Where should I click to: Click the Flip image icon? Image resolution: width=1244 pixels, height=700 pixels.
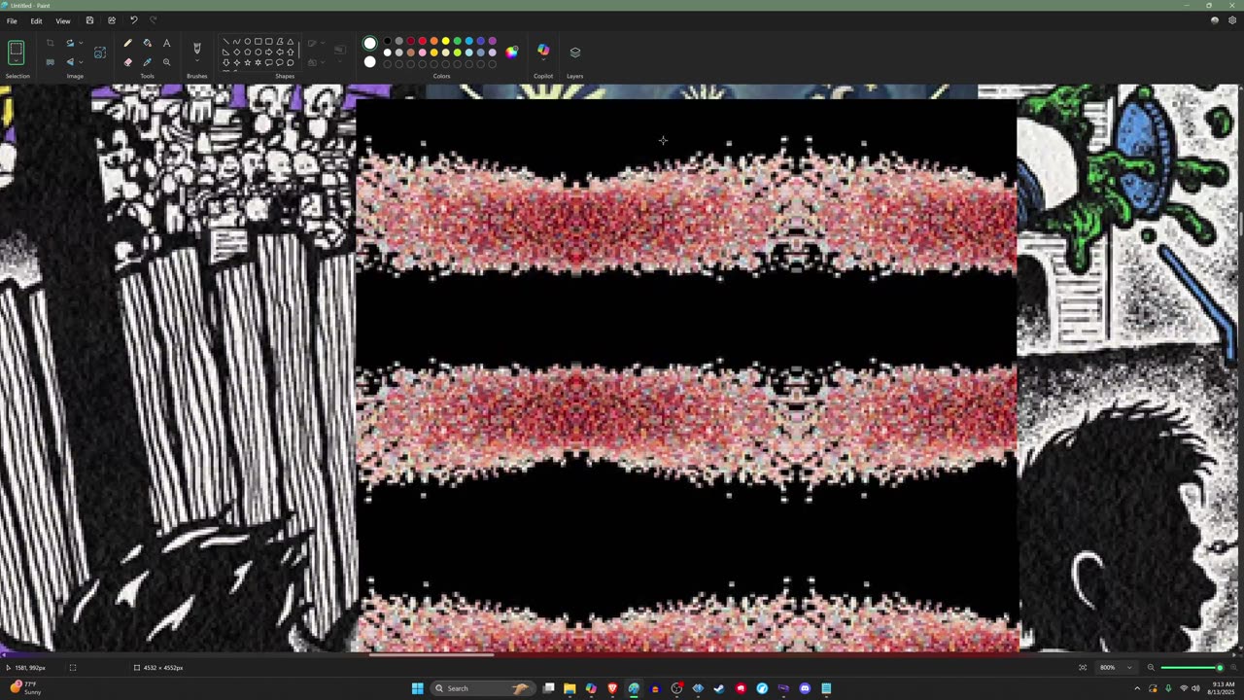pyautogui.click(x=69, y=62)
